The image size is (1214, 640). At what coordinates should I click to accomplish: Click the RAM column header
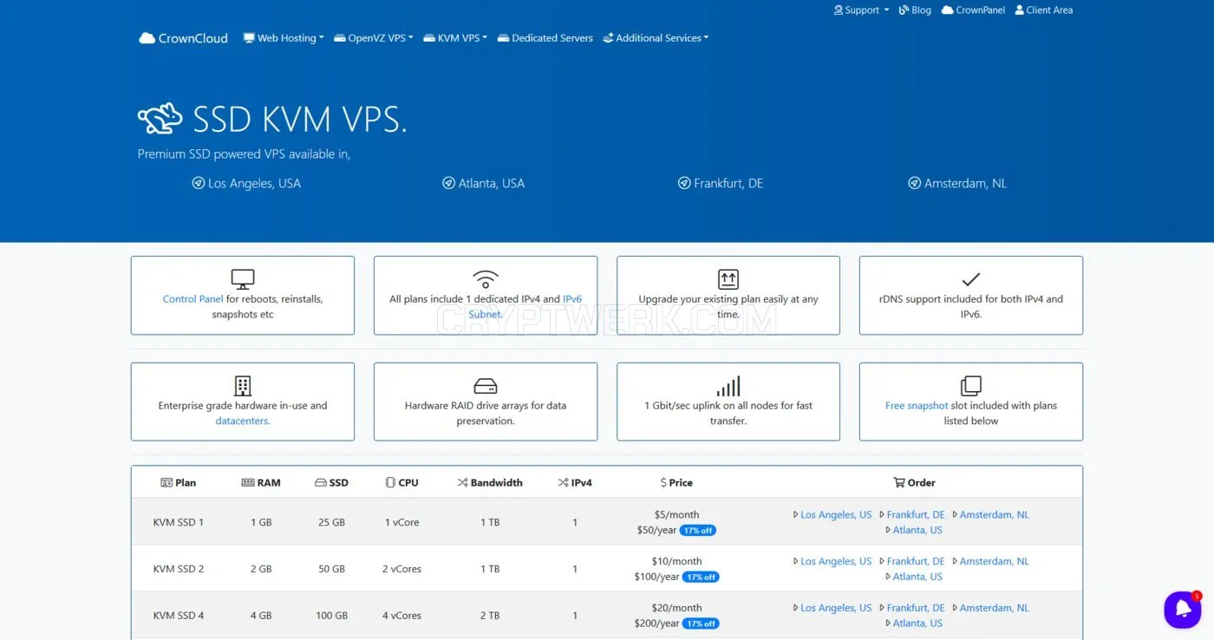[261, 483]
